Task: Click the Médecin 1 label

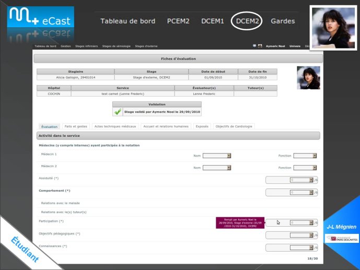Action: [49, 154]
